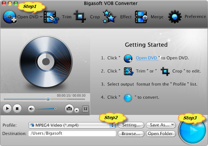Expand the Open DVD dropdown arrow
Viewport: 208px width, 146px height.
[x=41, y=17]
